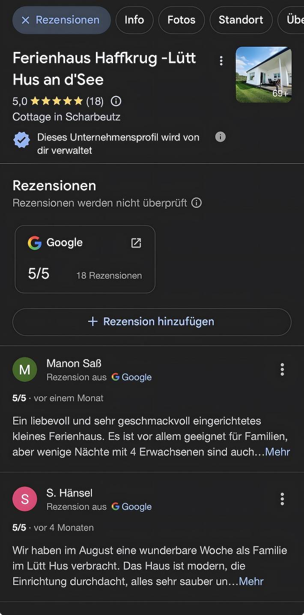Open the Standort tab
The image size is (304, 615).
click(241, 20)
